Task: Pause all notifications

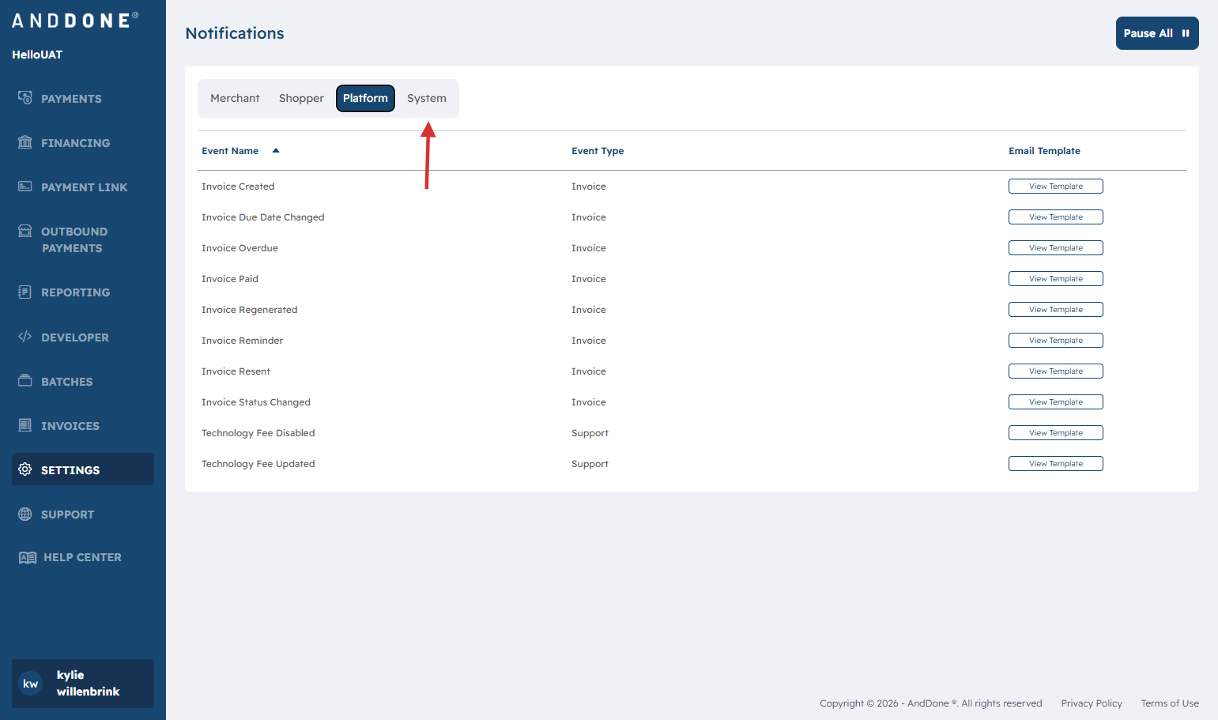Action: coord(1157,33)
